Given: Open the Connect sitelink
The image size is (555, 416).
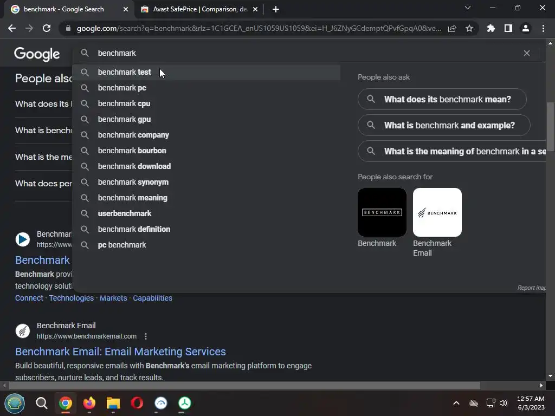Looking at the screenshot, I should [29, 298].
